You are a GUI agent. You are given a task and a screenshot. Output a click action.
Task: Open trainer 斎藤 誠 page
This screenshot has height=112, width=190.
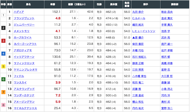pyautogui.click(x=166, y=82)
